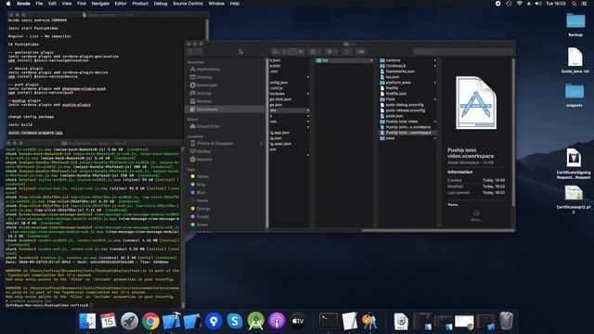Open AirDrop in Finder sidebar
The width and height of the screenshot is (594, 334).
point(200,93)
